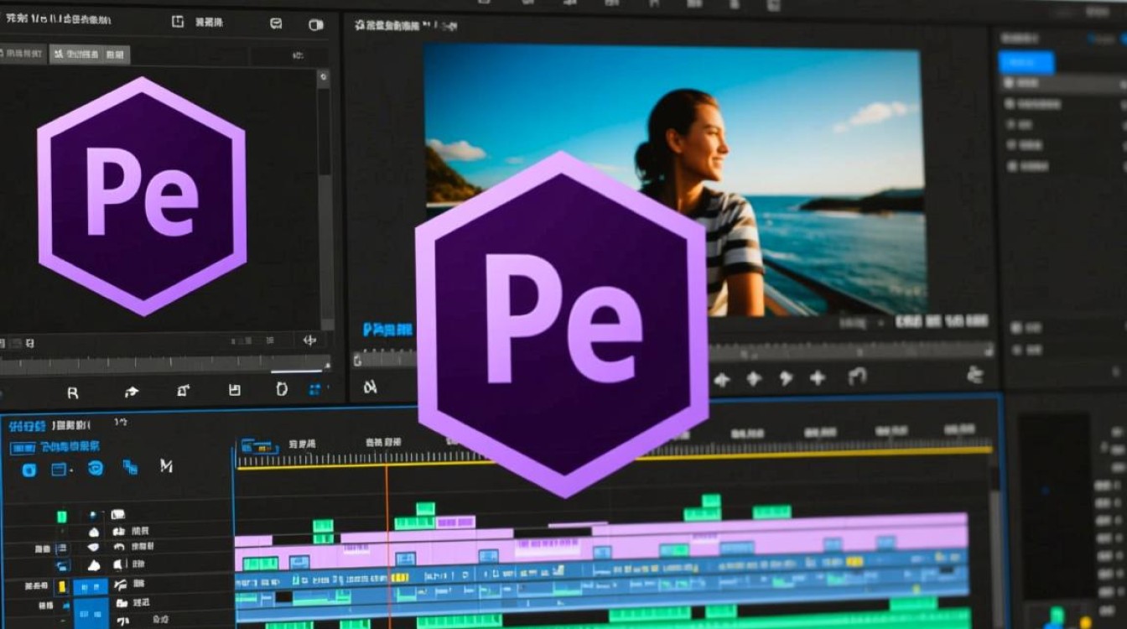Click the hook-shaped icon right of the plus button
1127x629 pixels.
[857, 377]
